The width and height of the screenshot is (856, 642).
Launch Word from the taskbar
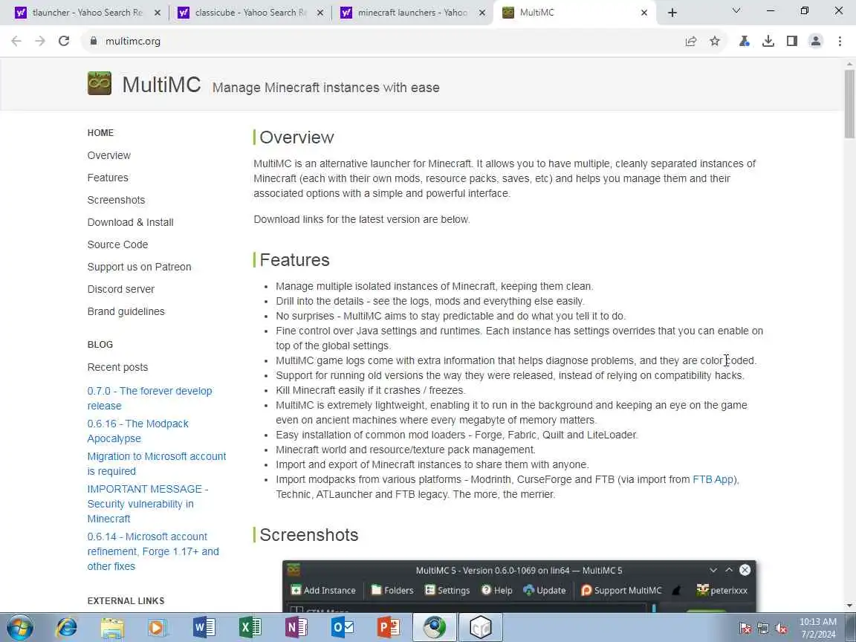point(204,628)
